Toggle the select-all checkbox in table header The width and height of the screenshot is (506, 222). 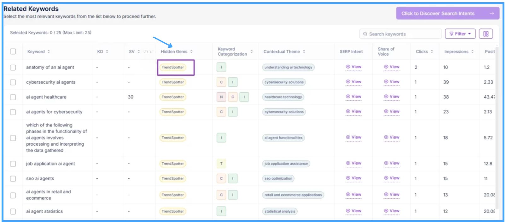click(13, 51)
